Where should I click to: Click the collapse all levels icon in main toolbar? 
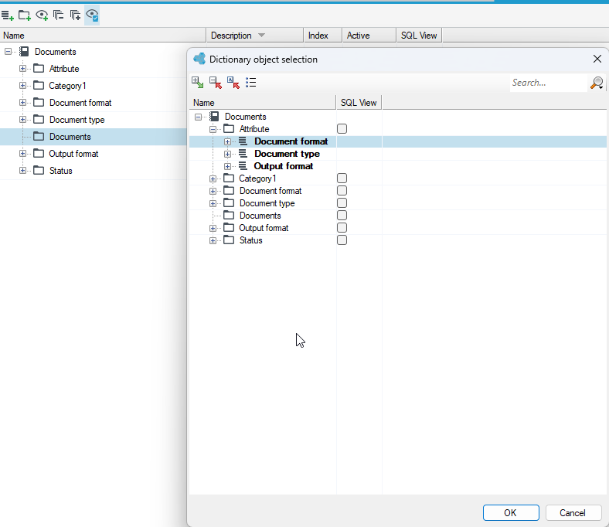pos(58,15)
